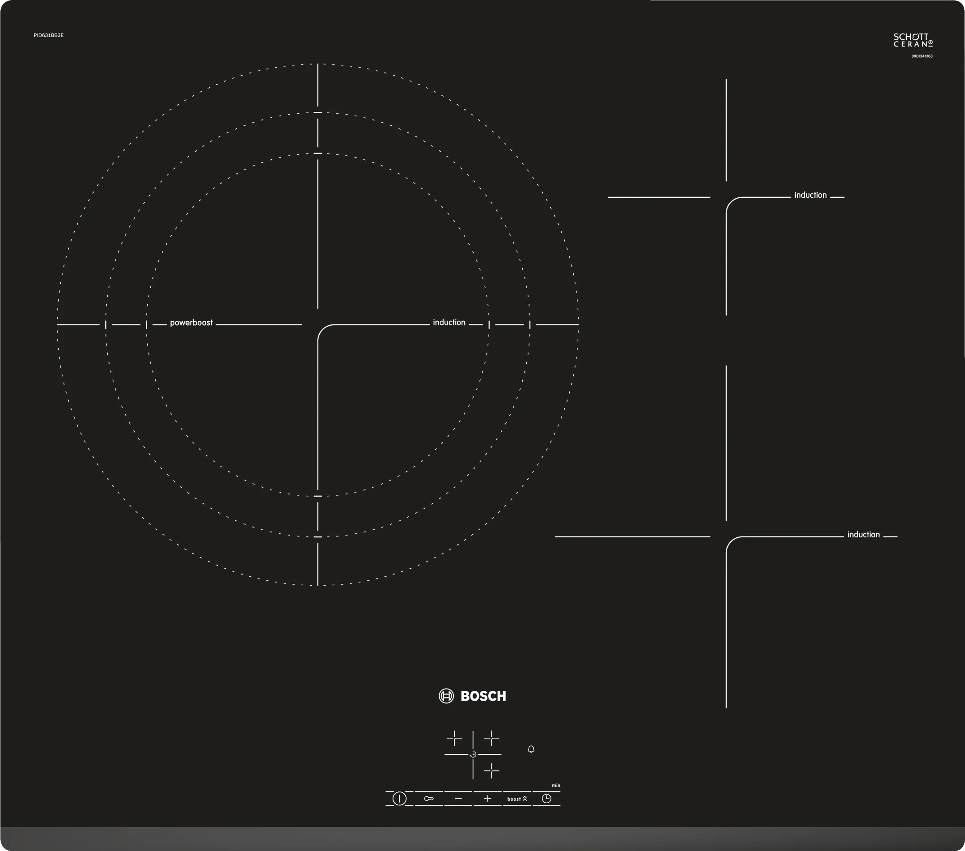Screen dimensions: 965x851
Task: Tap the bell alarm icon
Action: (x=531, y=749)
